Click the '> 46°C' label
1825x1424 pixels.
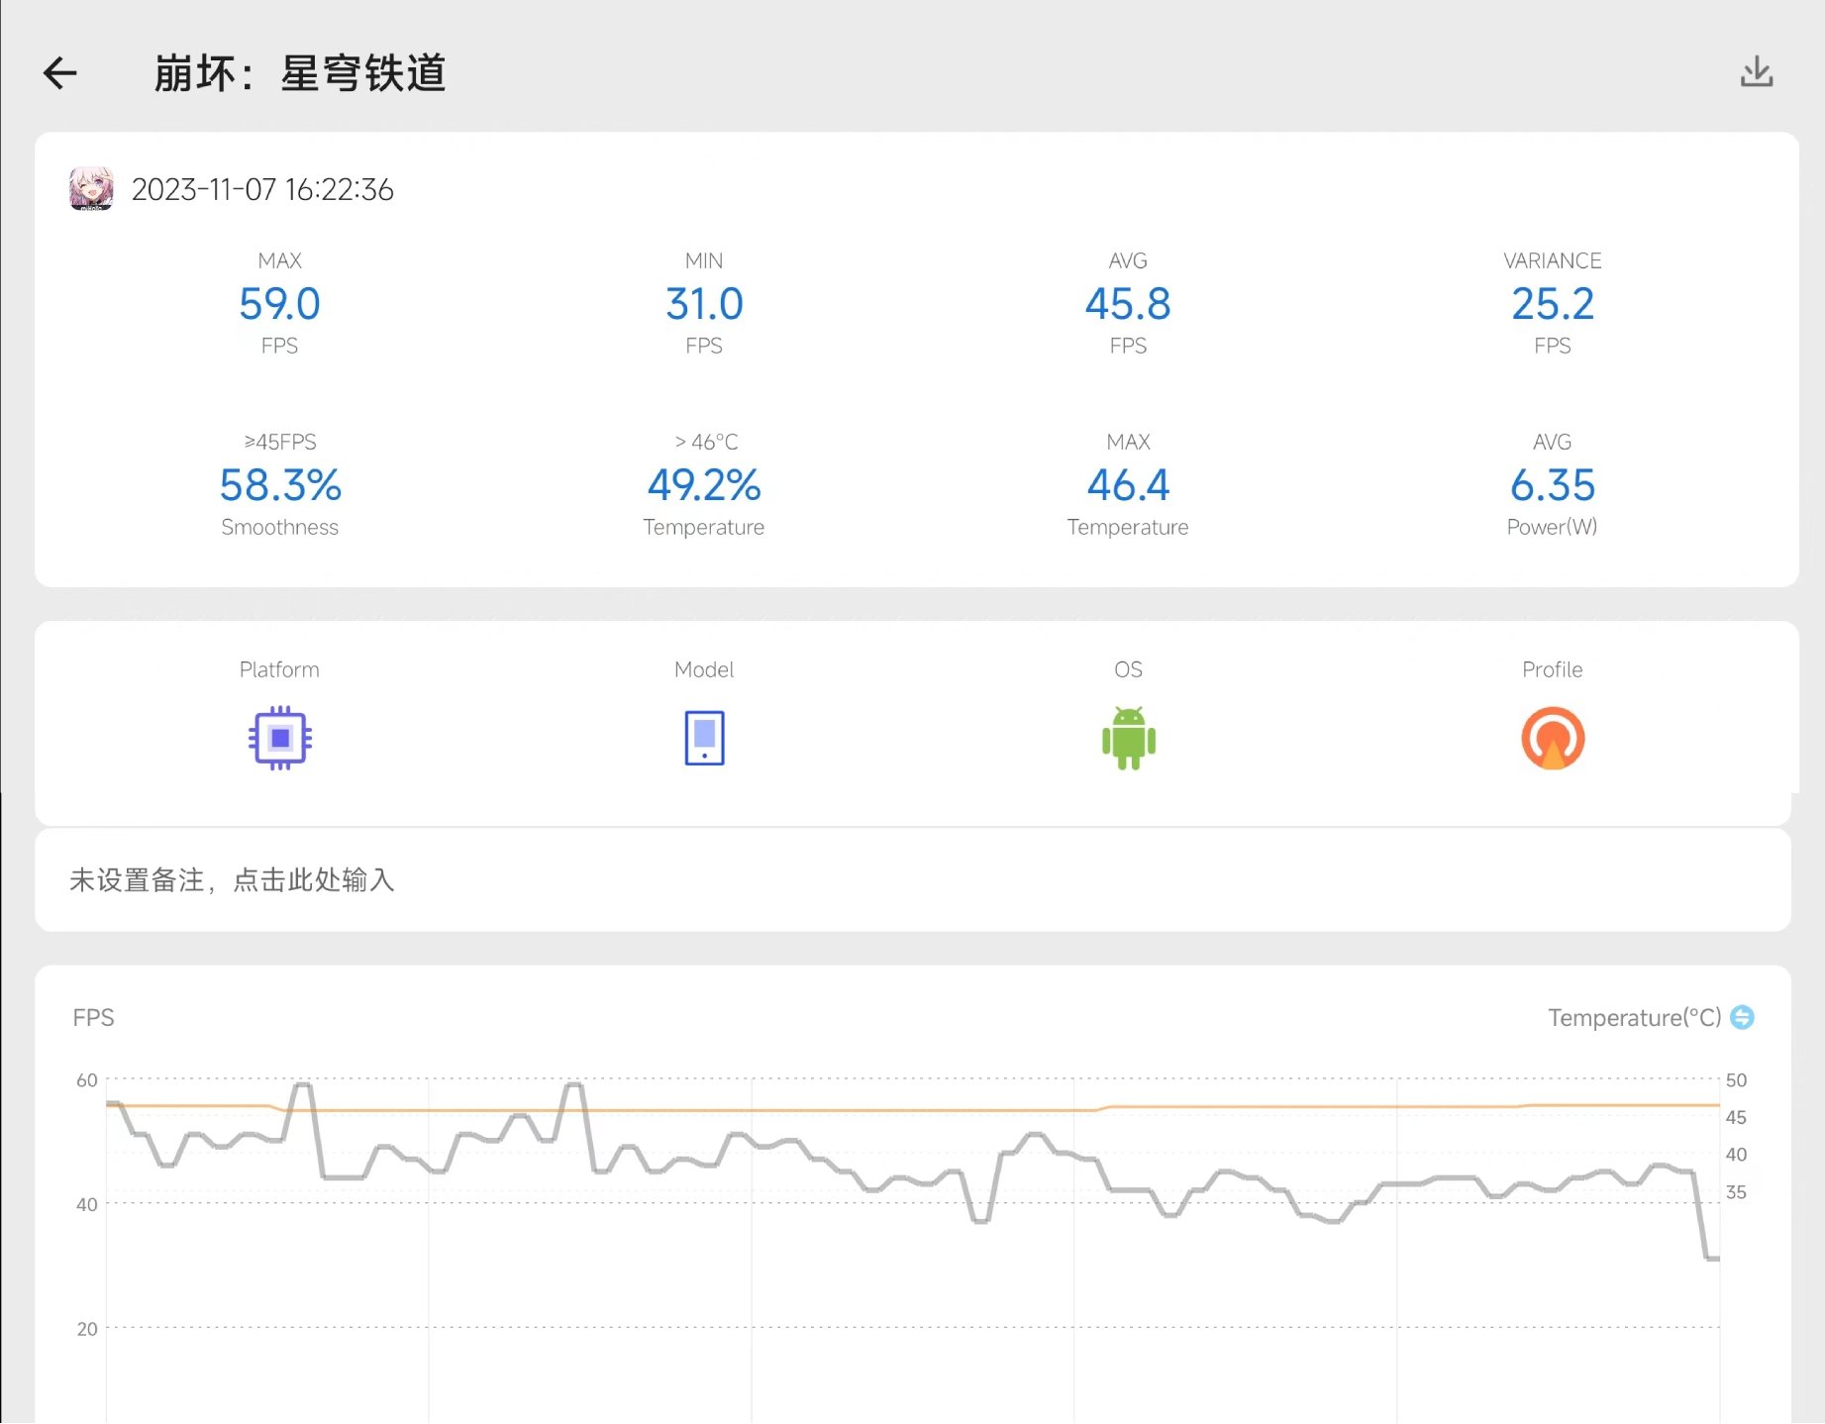coord(706,442)
